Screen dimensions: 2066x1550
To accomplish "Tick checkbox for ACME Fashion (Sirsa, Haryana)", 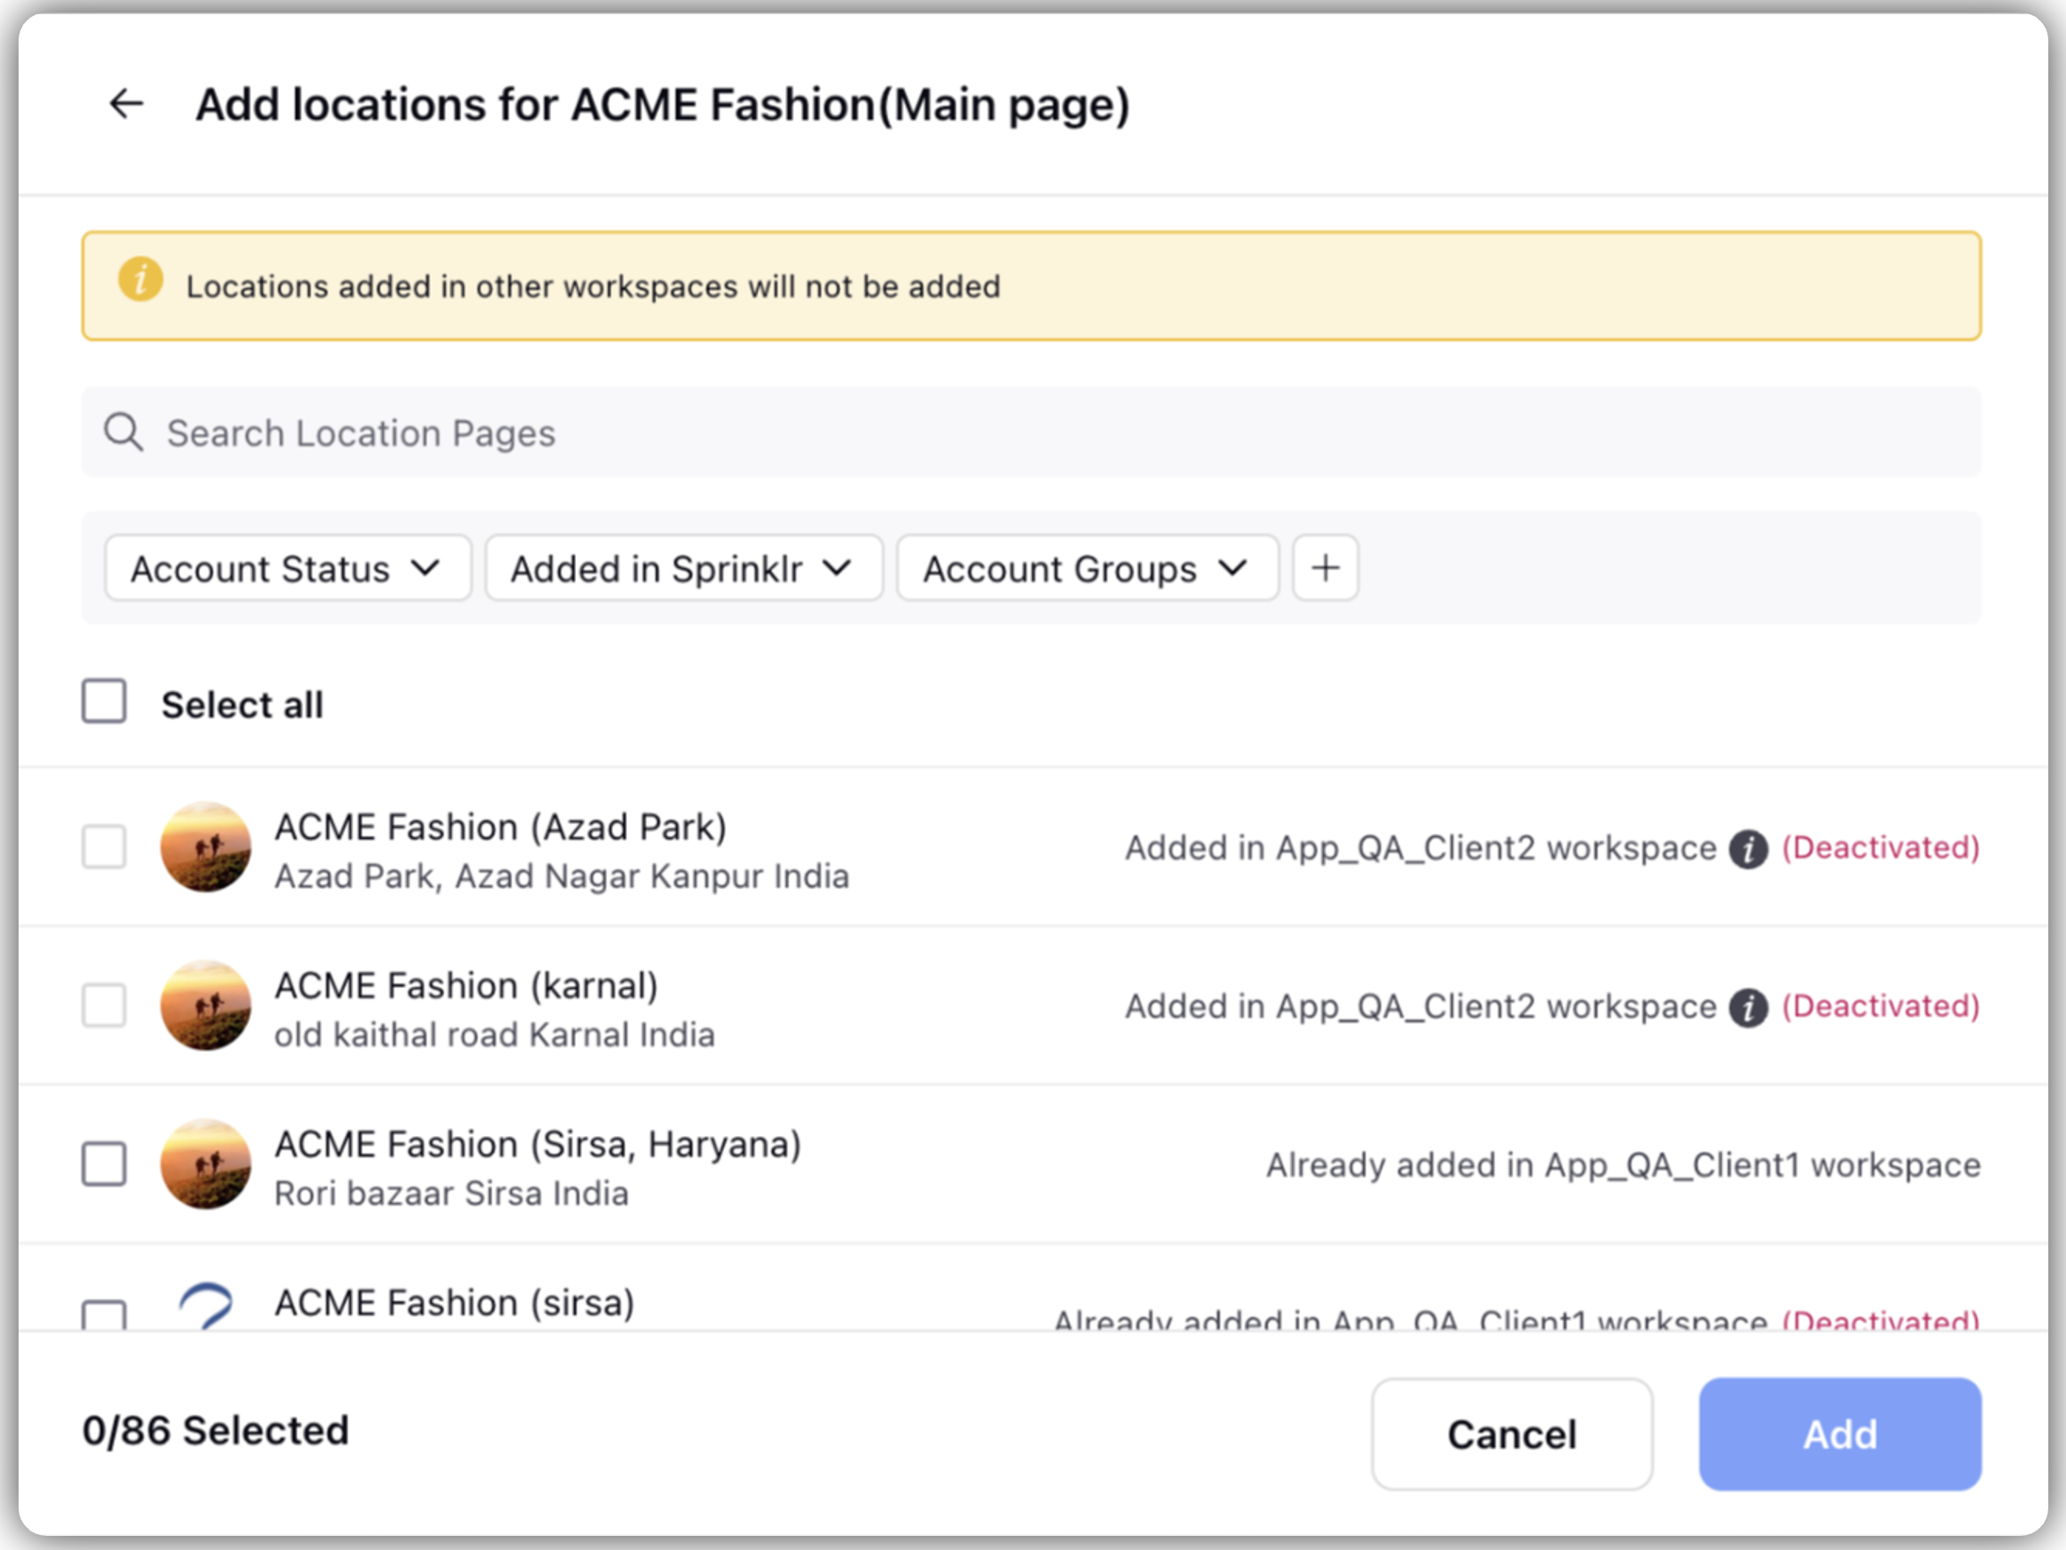I will tap(103, 1164).
